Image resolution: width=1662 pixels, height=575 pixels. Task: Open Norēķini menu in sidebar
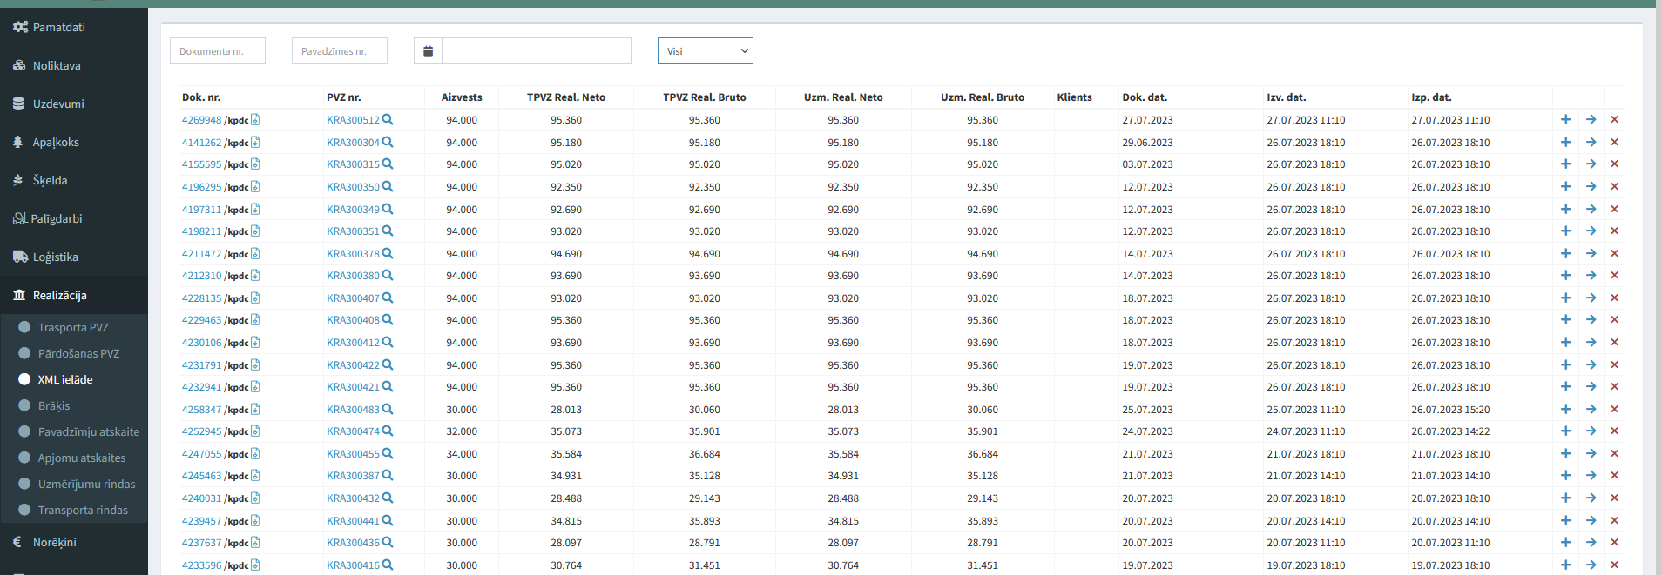pos(54,543)
